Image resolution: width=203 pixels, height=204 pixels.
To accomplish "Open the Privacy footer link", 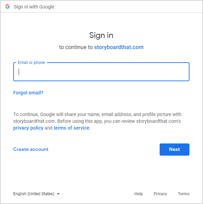I will point(160,194).
